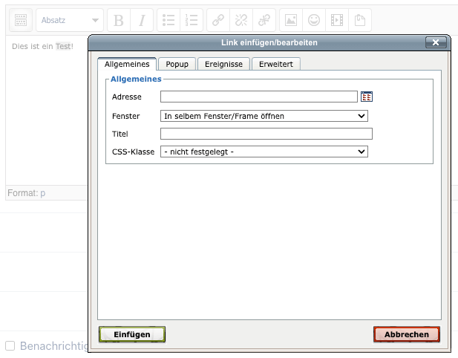Open the Absatz paragraph format dropdown

point(70,20)
